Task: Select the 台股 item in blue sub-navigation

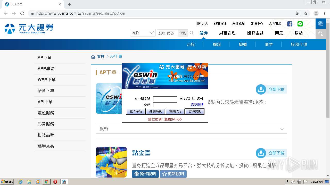Action: (x=191, y=44)
